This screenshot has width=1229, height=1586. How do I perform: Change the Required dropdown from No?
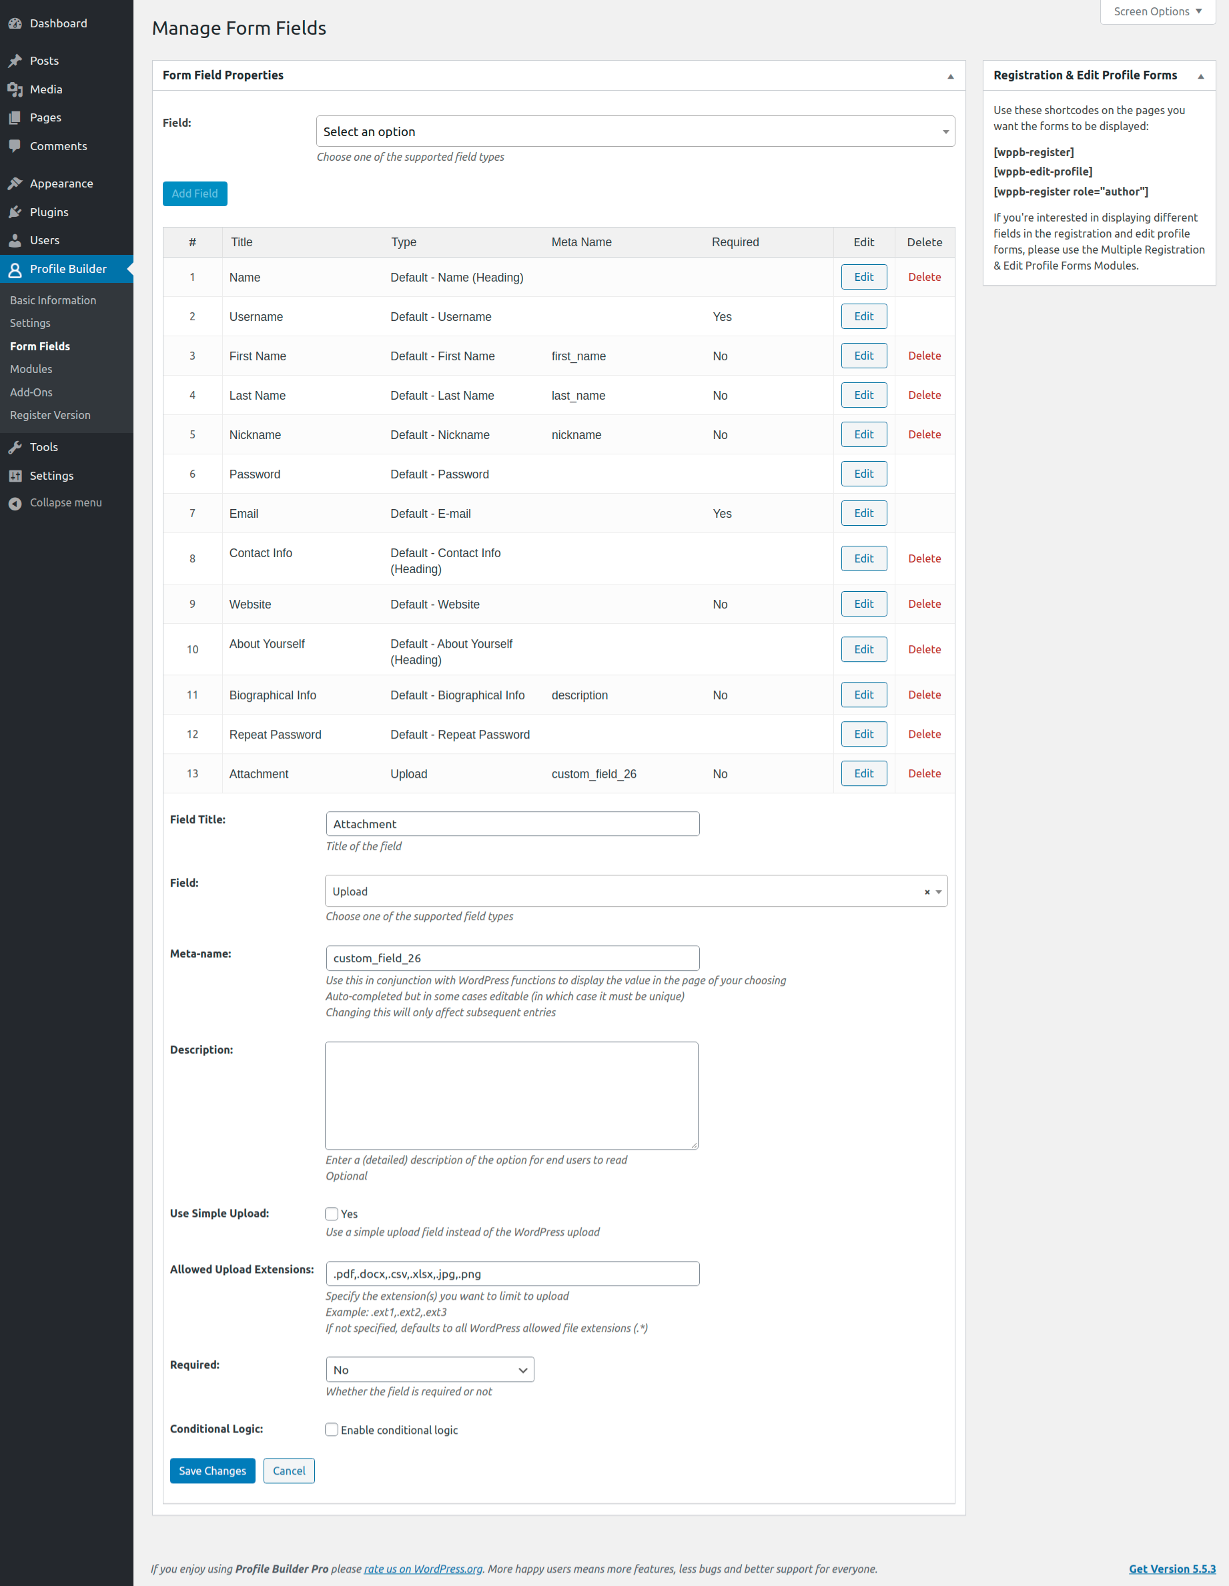click(x=430, y=1369)
